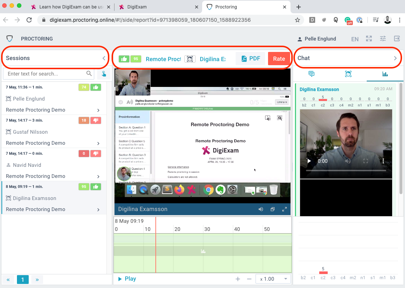Toggle webcam video mute speaker icon
The width and height of the screenshot is (405, 288).
348,161
